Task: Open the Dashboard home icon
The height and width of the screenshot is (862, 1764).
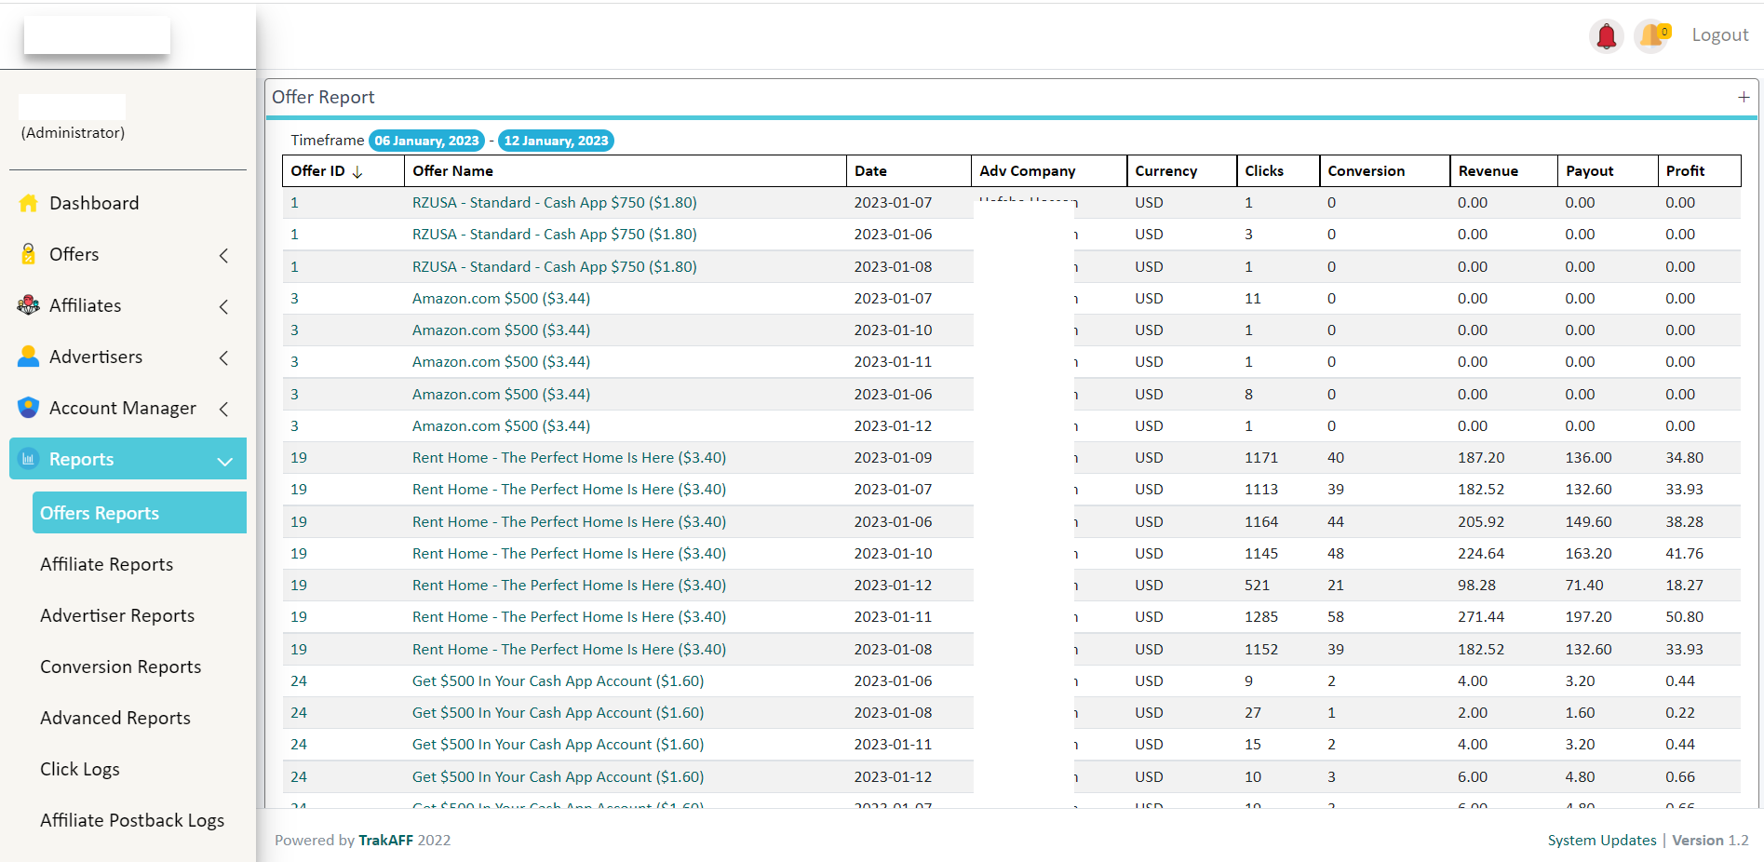Action: 27,202
